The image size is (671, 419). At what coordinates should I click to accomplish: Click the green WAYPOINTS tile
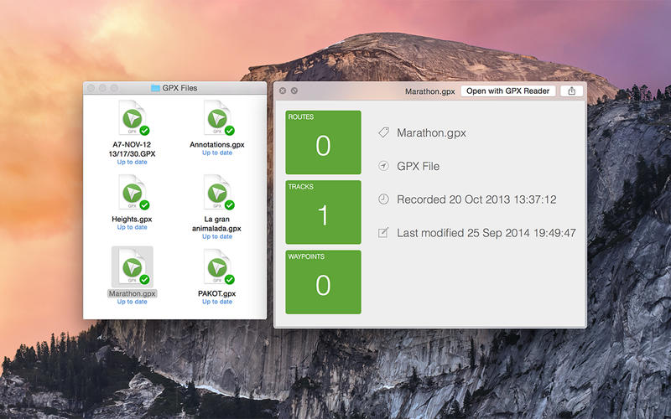(x=323, y=282)
